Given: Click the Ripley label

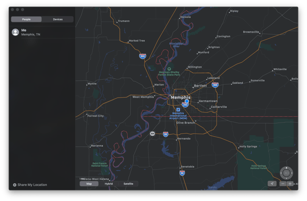Looking at the screenshot, I should pyautogui.click(x=234, y=11).
